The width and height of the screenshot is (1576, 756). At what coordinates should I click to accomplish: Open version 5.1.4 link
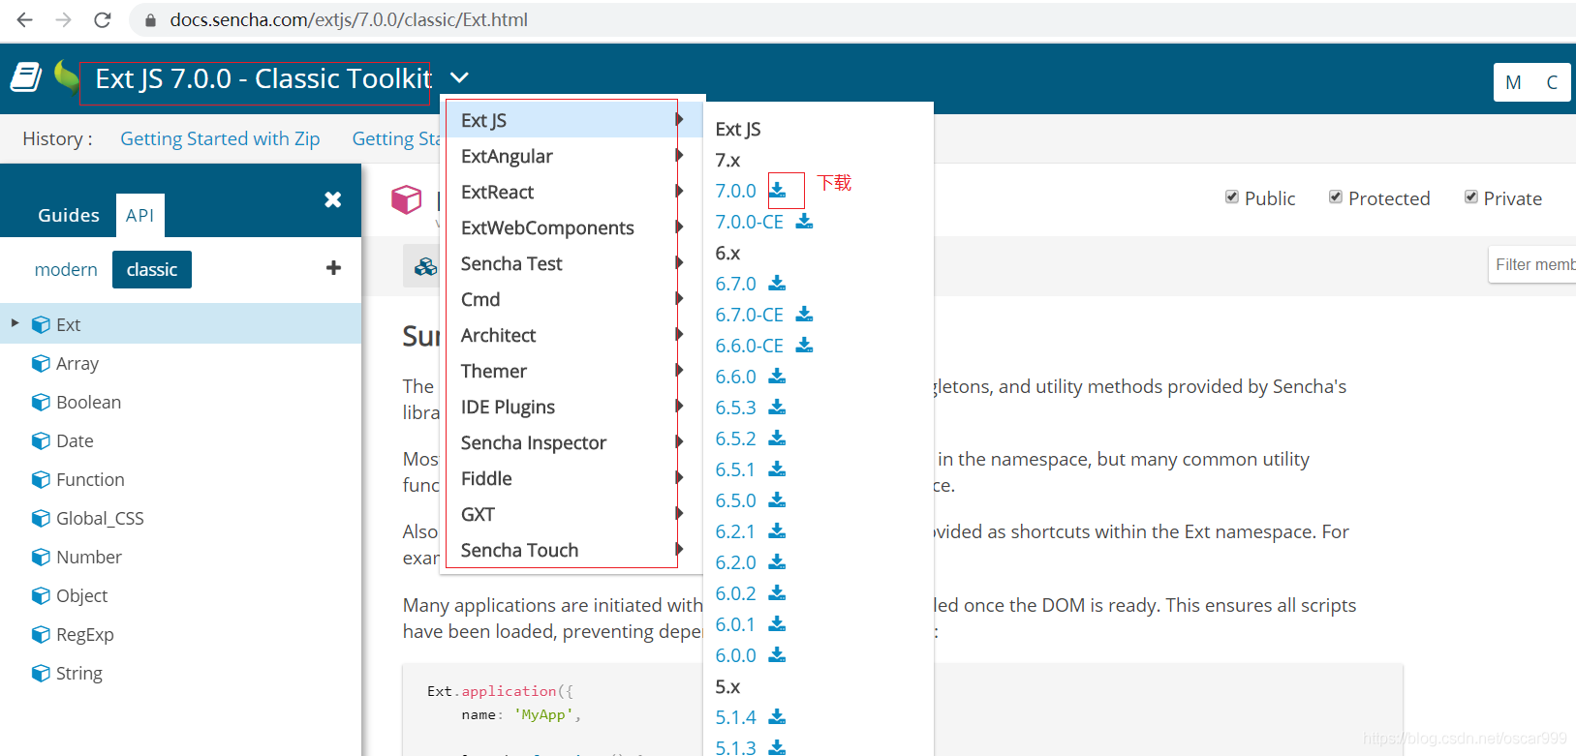(x=735, y=717)
